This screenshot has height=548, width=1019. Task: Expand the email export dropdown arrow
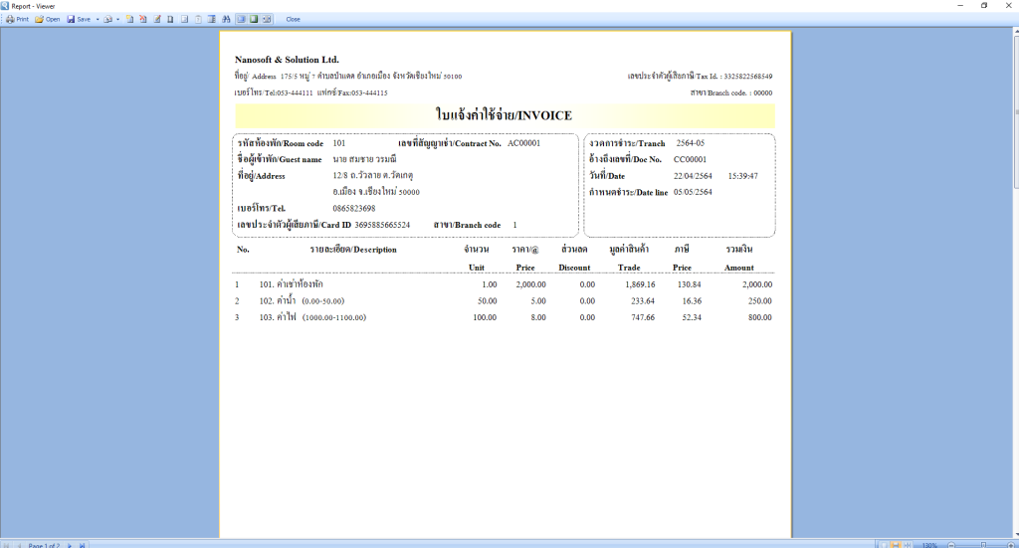click(117, 20)
